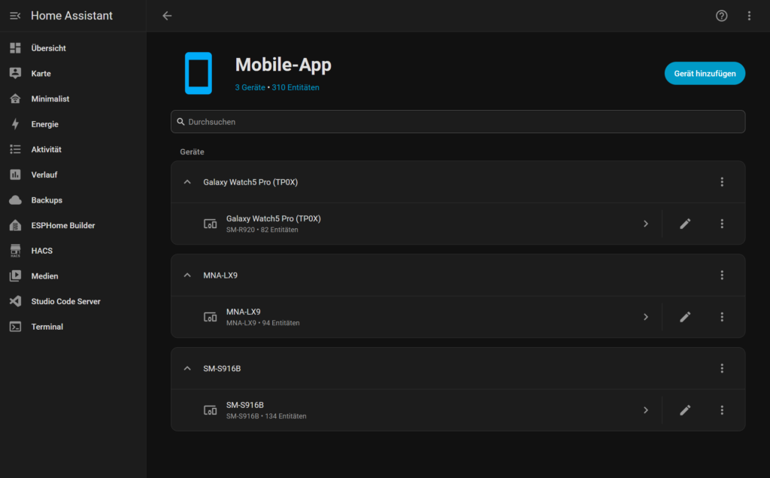This screenshot has width=770, height=478.
Task: Open the Übersicht sidebar item
Action: pos(73,48)
